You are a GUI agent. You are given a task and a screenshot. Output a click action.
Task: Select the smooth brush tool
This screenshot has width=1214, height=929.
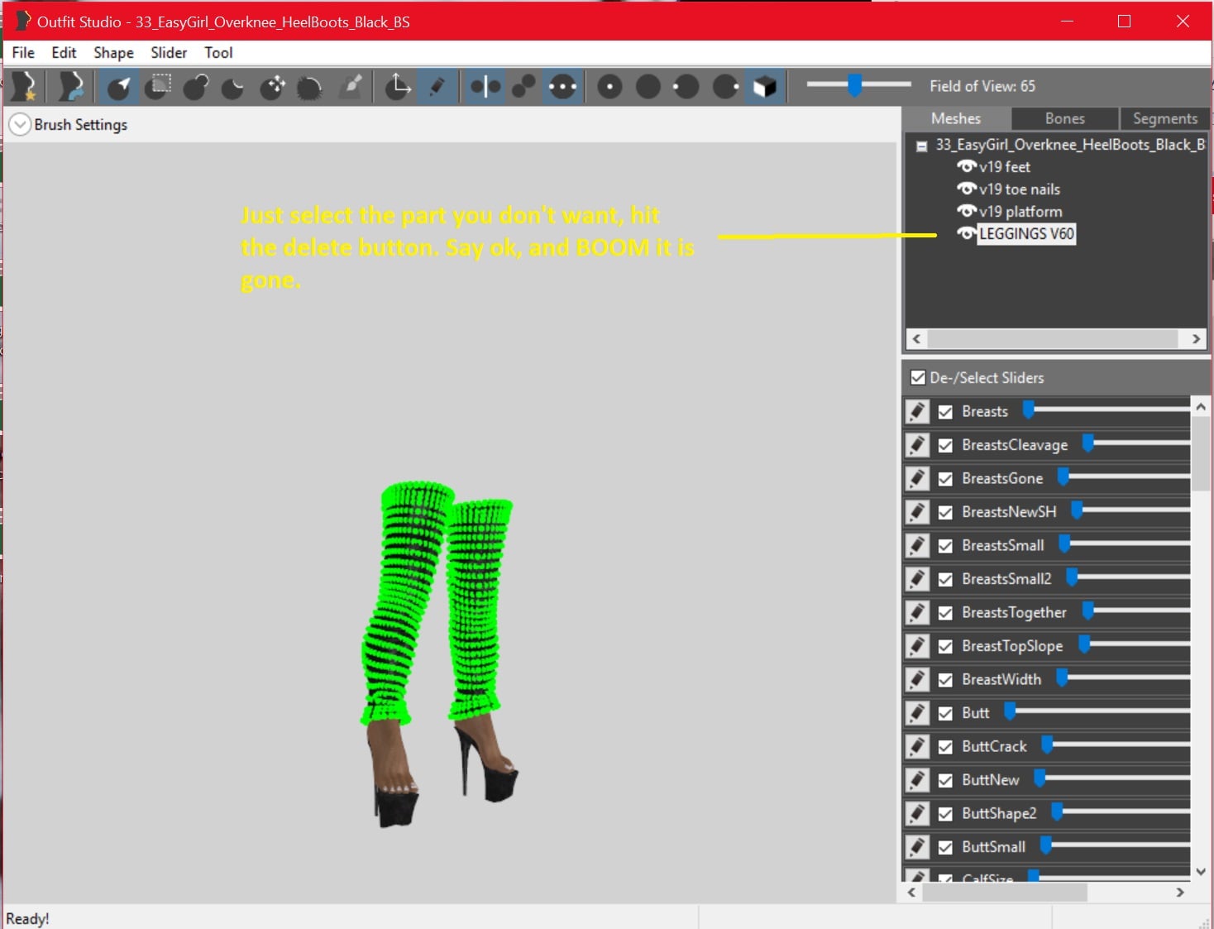click(310, 86)
